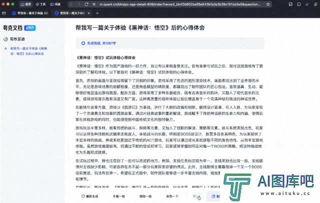Switch to the first 帮我写一篇关于体验 tab
Image resolution: width=320 pixels, height=203 pixels.
pos(30,13)
